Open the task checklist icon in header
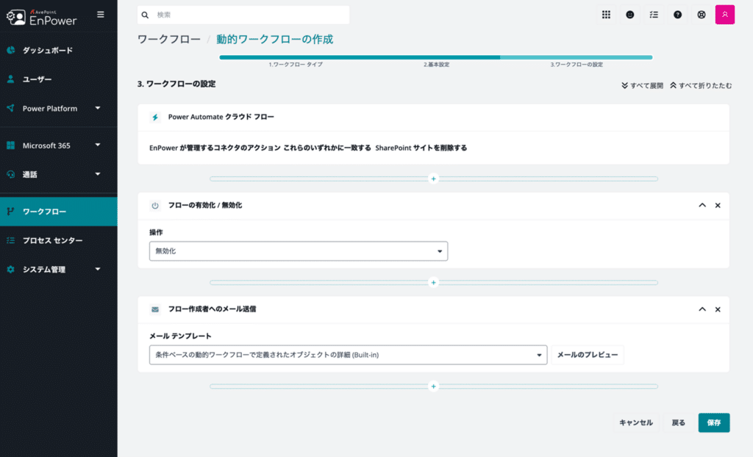 point(653,15)
